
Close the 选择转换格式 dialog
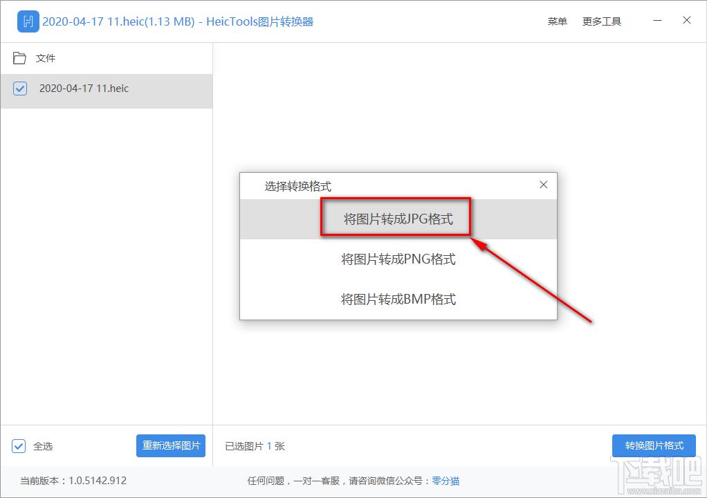pyautogui.click(x=543, y=185)
